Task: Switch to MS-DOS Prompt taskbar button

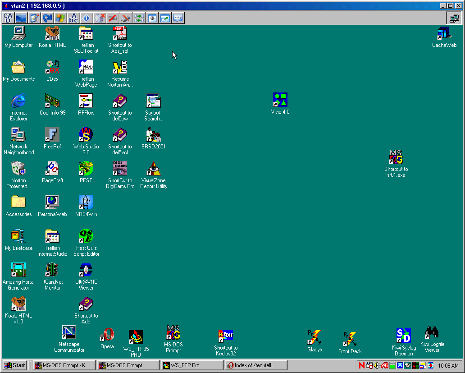Action: [128, 365]
